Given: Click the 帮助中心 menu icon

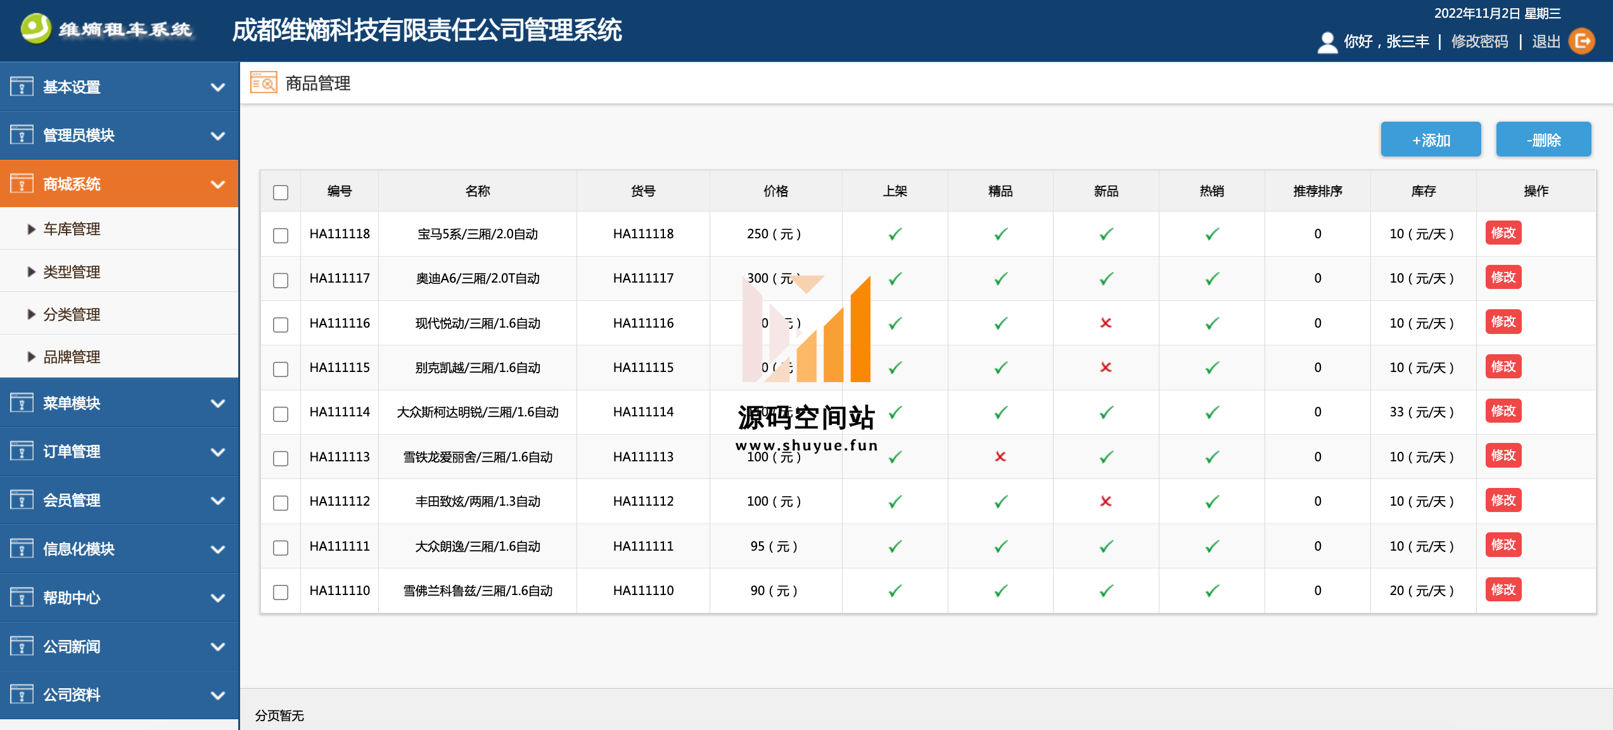Looking at the screenshot, I should [22, 598].
